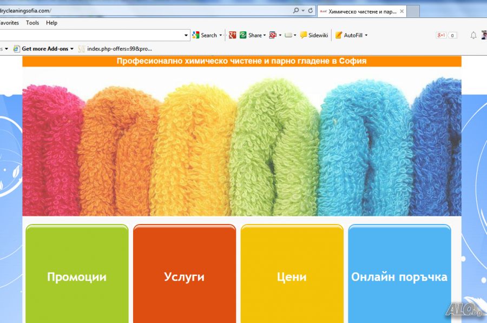Click the popup blocker toolbar icon
This screenshot has width=487, height=323.
[273, 35]
